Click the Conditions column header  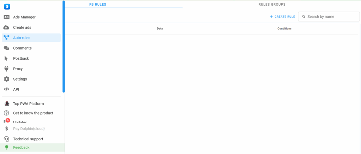tap(284, 28)
